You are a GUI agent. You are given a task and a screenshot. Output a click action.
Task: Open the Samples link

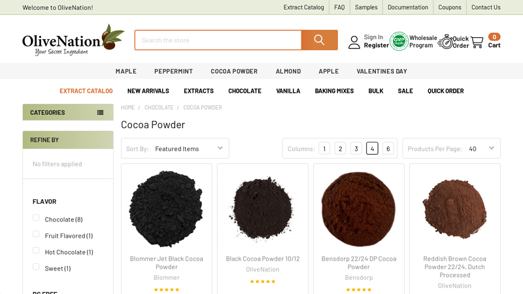click(x=366, y=7)
